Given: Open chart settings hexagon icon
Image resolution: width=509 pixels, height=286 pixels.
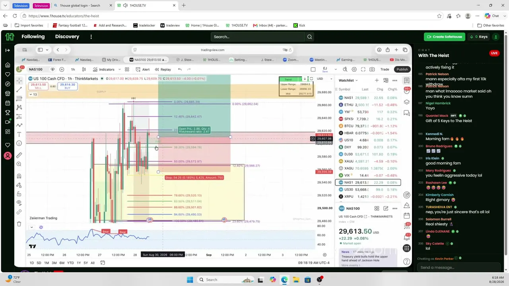Looking at the screenshot, I should coord(354,70).
